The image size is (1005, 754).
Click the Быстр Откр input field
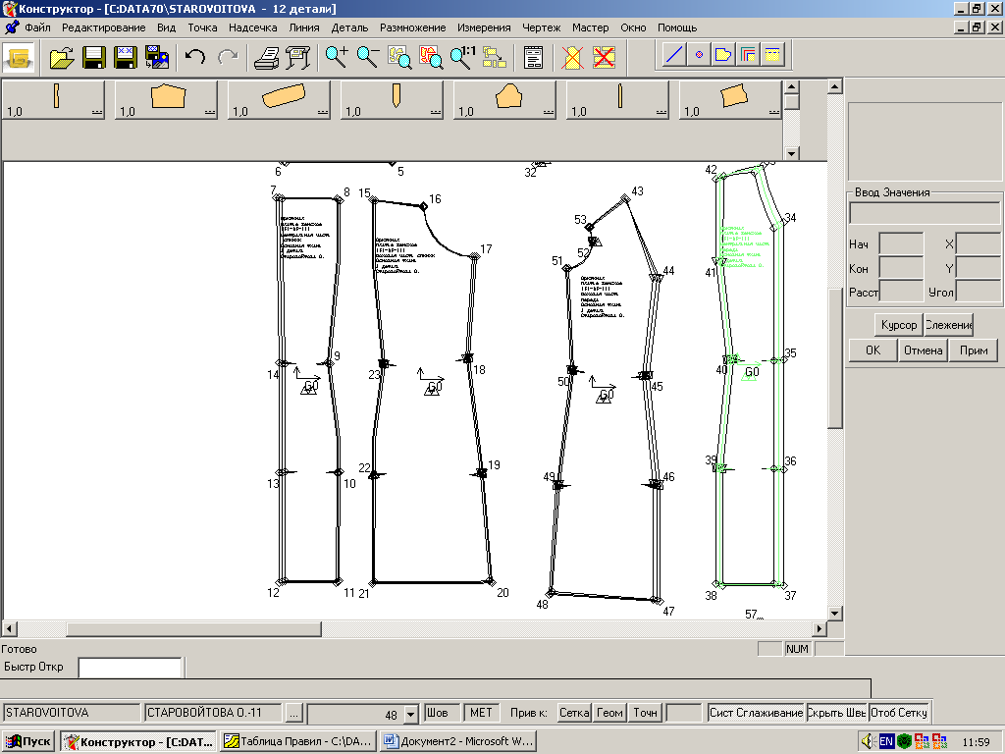click(x=130, y=668)
